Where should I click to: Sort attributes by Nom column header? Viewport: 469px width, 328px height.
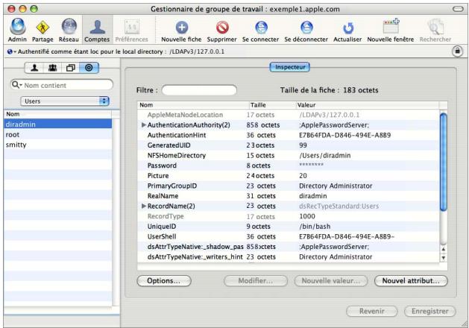click(x=193, y=105)
